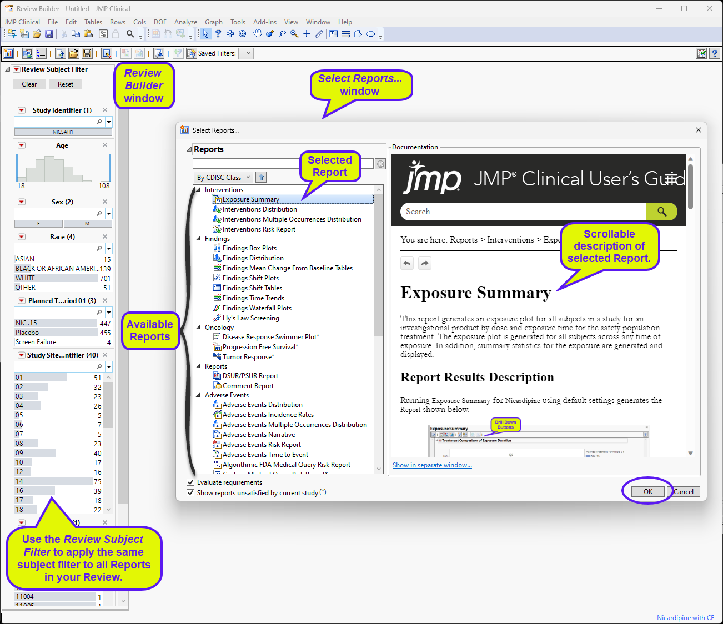
Task: Collapse the Reports outline disclosure triangle
Action: point(189,149)
